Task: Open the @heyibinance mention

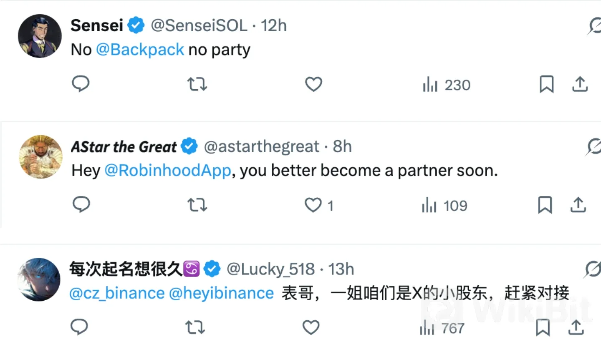Action: click(x=221, y=293)
